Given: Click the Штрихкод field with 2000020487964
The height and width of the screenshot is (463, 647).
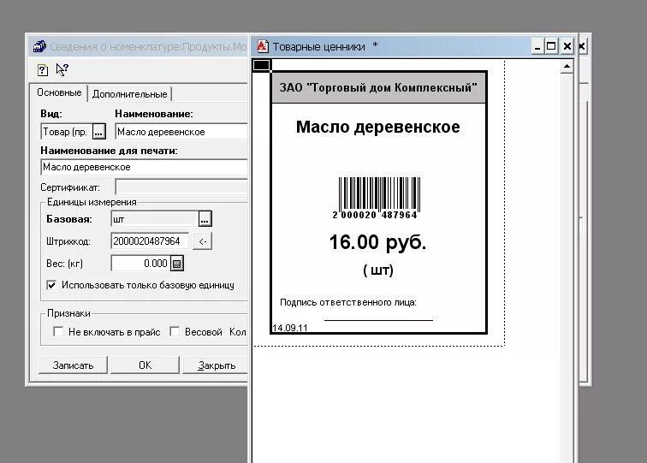Looking at the screenshot, I should 150,241.
